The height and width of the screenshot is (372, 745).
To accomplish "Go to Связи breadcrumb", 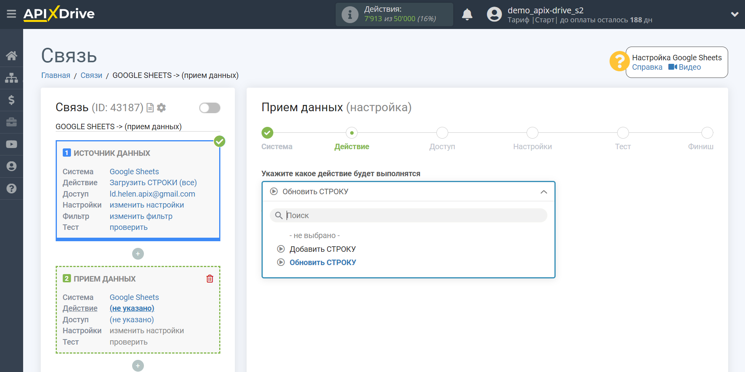I will tap(91, 75).
